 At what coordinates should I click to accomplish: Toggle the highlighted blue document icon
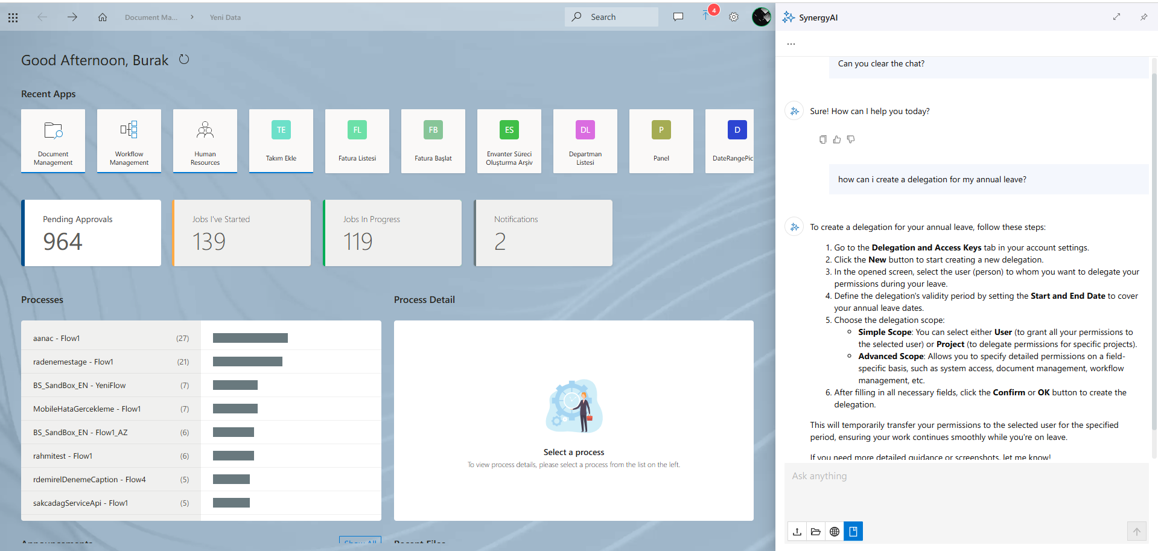[853, 531]
